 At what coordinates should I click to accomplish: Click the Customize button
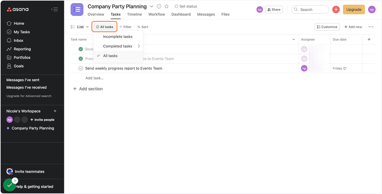pos(327,27)
